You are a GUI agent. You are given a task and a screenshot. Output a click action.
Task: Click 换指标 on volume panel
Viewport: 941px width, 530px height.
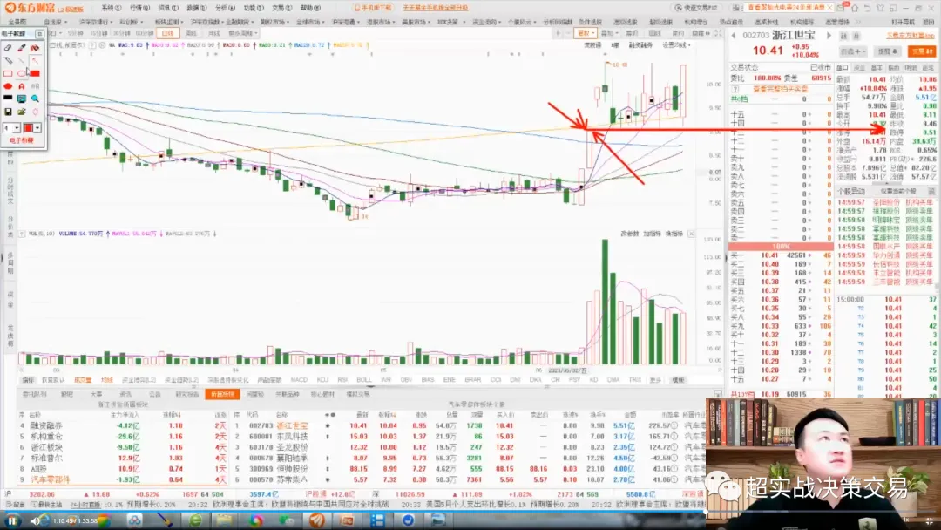(674, 234)
